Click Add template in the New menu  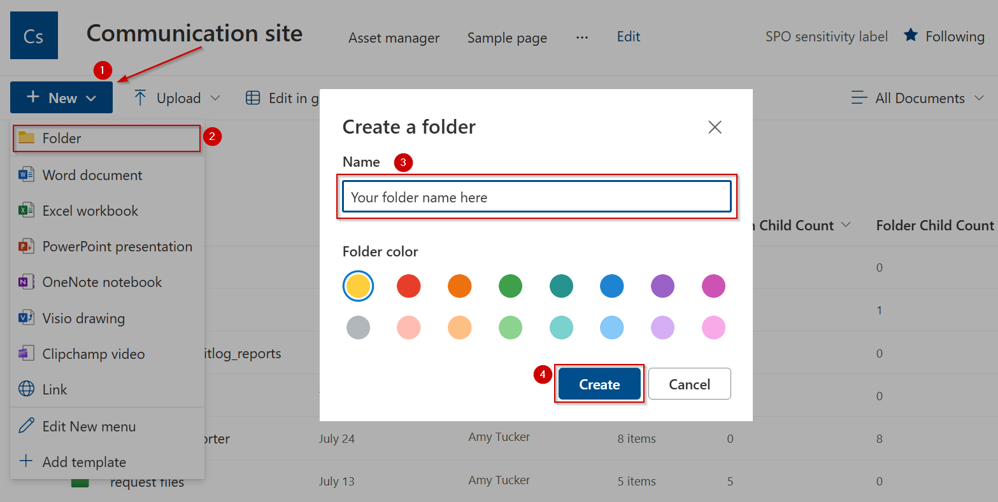pos(83,461)
